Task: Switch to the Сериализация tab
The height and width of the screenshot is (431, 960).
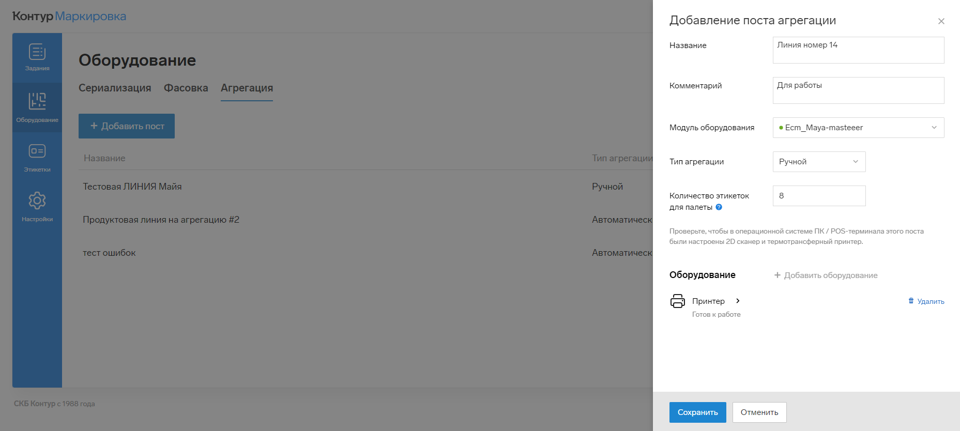Action: 115,88
